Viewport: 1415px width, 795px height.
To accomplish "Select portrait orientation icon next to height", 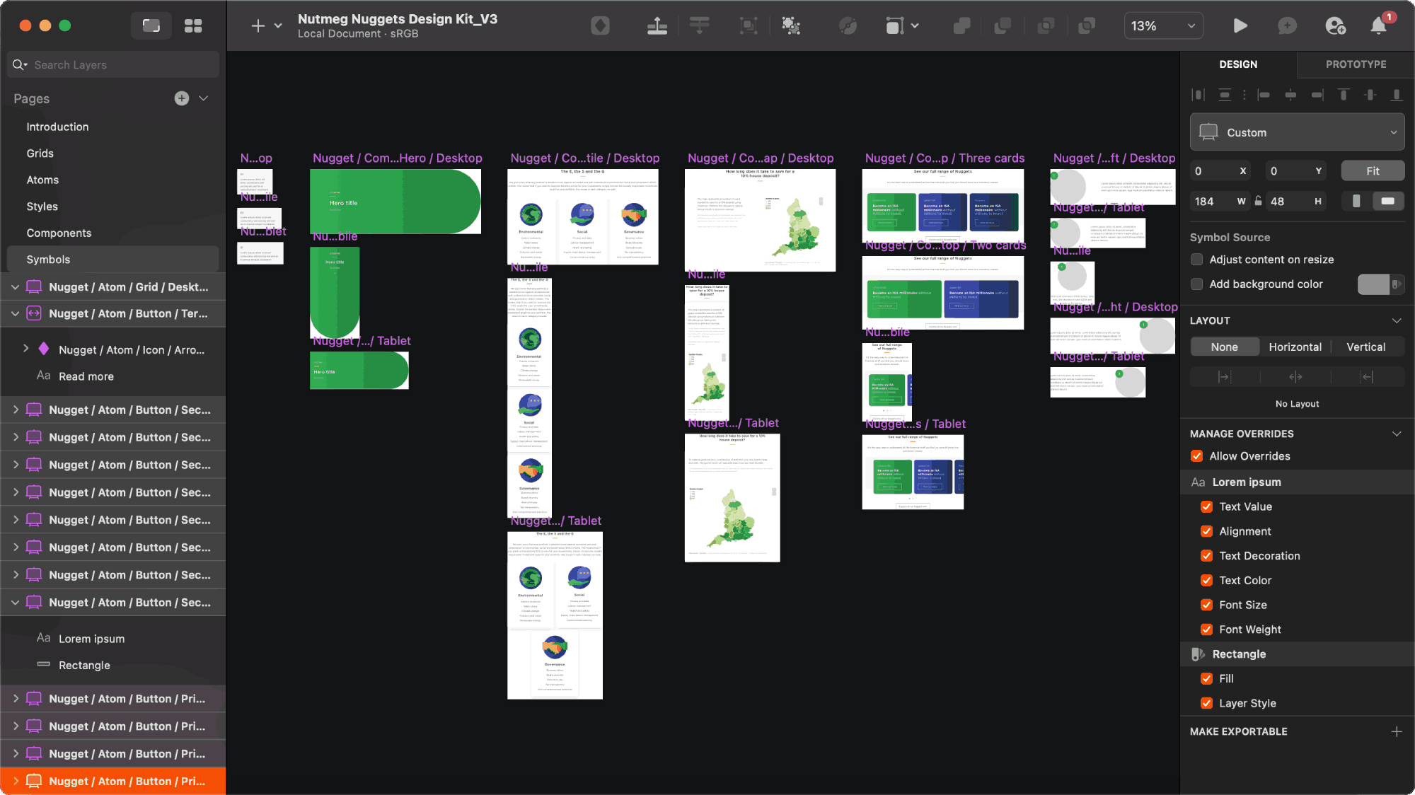I will point(1356,201).
